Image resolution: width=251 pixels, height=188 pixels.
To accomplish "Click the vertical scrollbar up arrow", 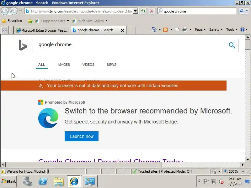I will pyautogui.click(x=248, y=37).
